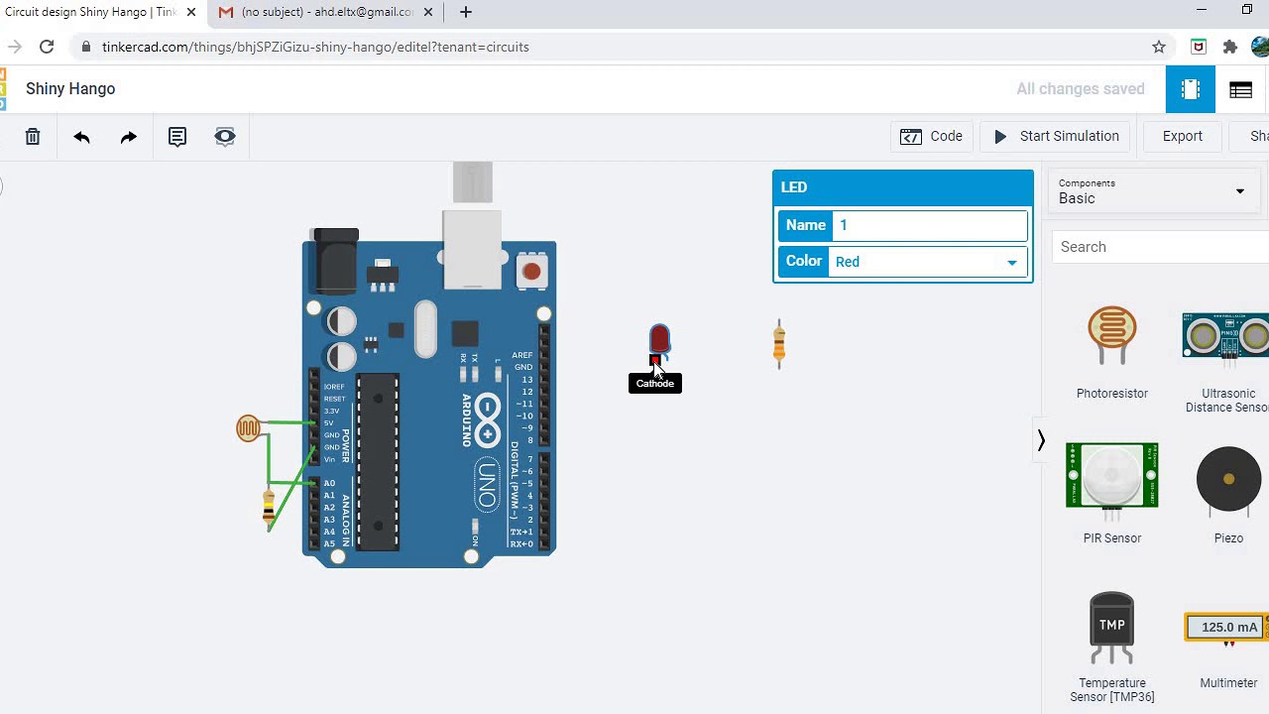Select the PIR Sensor component
Viewport: 1269px width, 714px height.
point(1112,494)
